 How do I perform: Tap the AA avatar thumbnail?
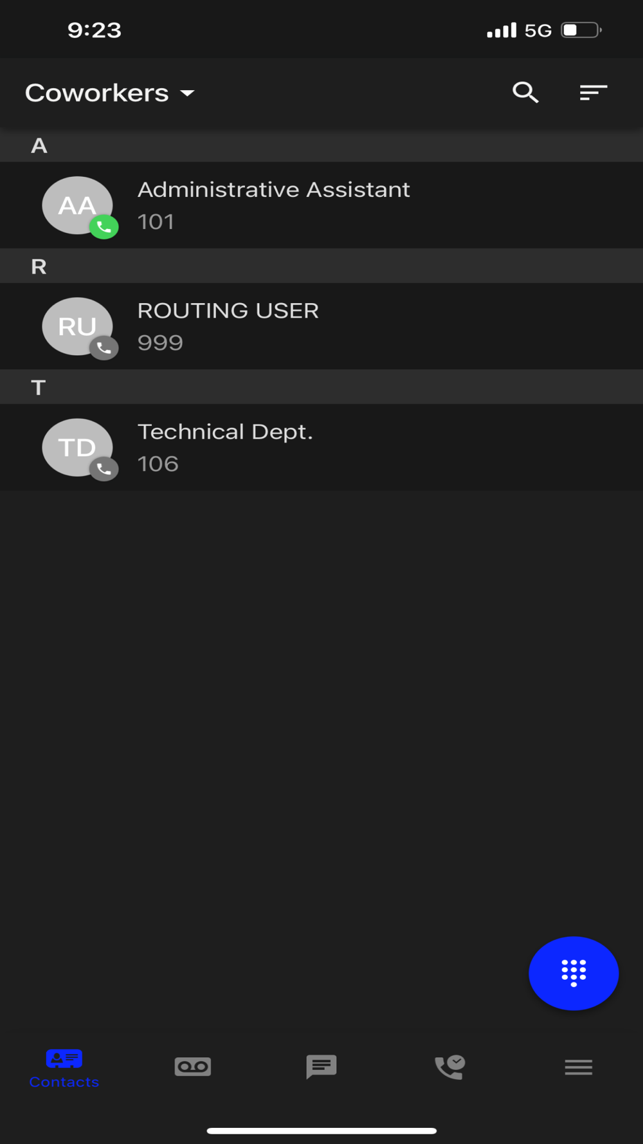coord(77,205)
